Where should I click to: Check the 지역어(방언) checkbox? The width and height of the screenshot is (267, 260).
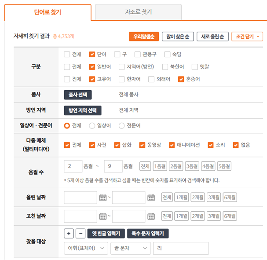point(121,67)
